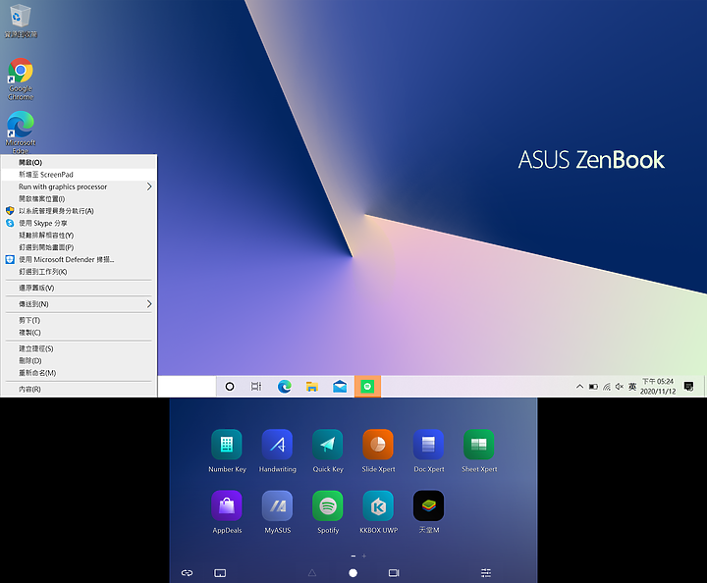
Task: Open Mail app from taskbar
Action: coord(340,386)
